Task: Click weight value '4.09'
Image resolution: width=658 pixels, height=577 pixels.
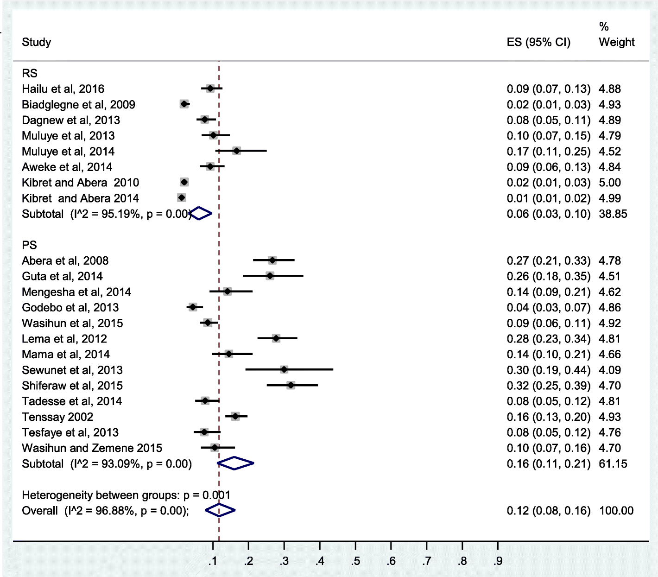Action: (x=610, y=370)
